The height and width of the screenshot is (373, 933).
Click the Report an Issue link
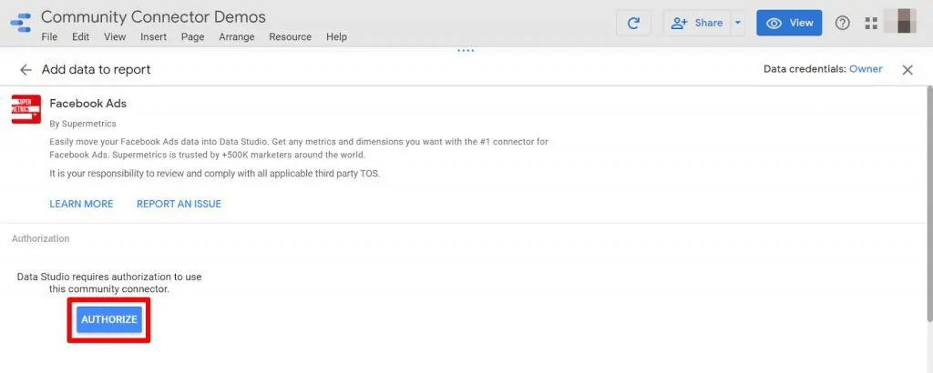pos(179,204)
